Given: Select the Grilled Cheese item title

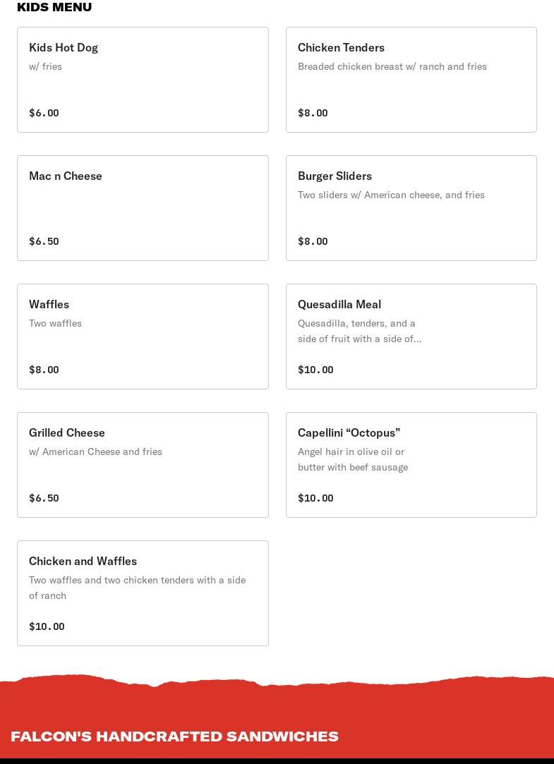Looking at the screenshot, I should [x=67, y=432].
